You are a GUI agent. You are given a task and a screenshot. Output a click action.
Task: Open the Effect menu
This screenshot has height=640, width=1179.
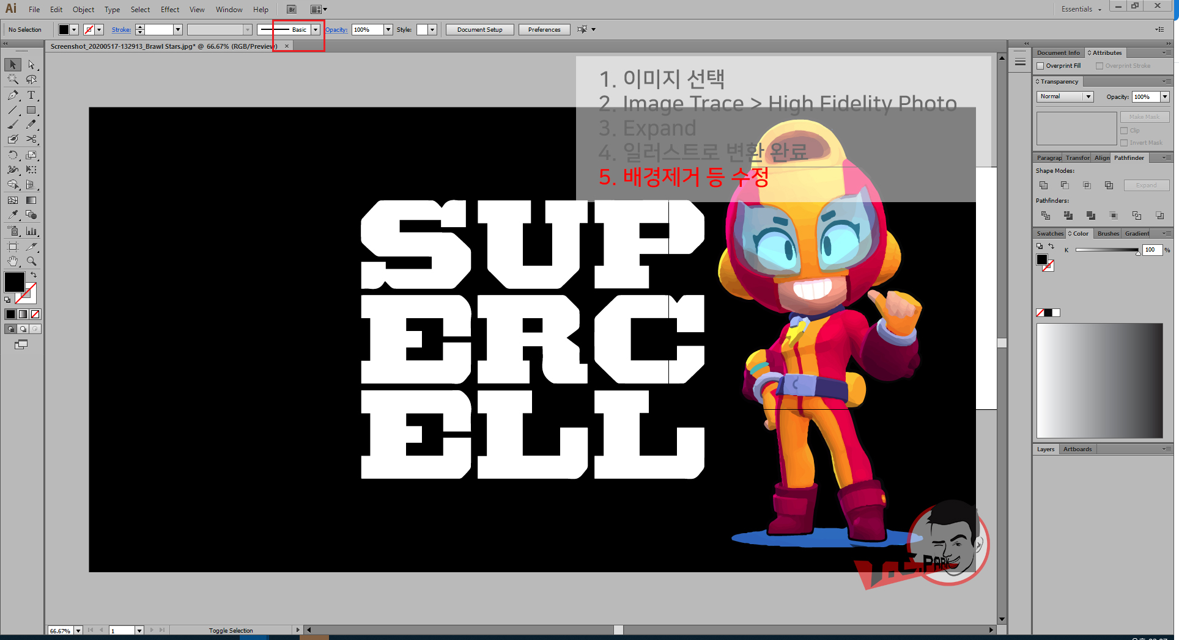coord(170,10)
